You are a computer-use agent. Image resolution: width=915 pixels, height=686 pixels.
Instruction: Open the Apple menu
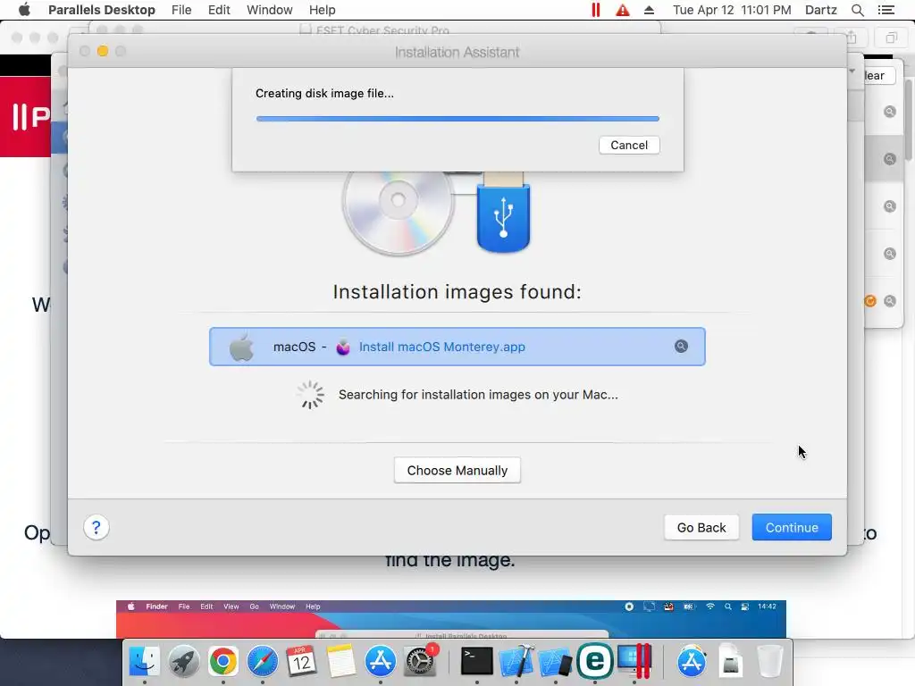tap(24, 10)
